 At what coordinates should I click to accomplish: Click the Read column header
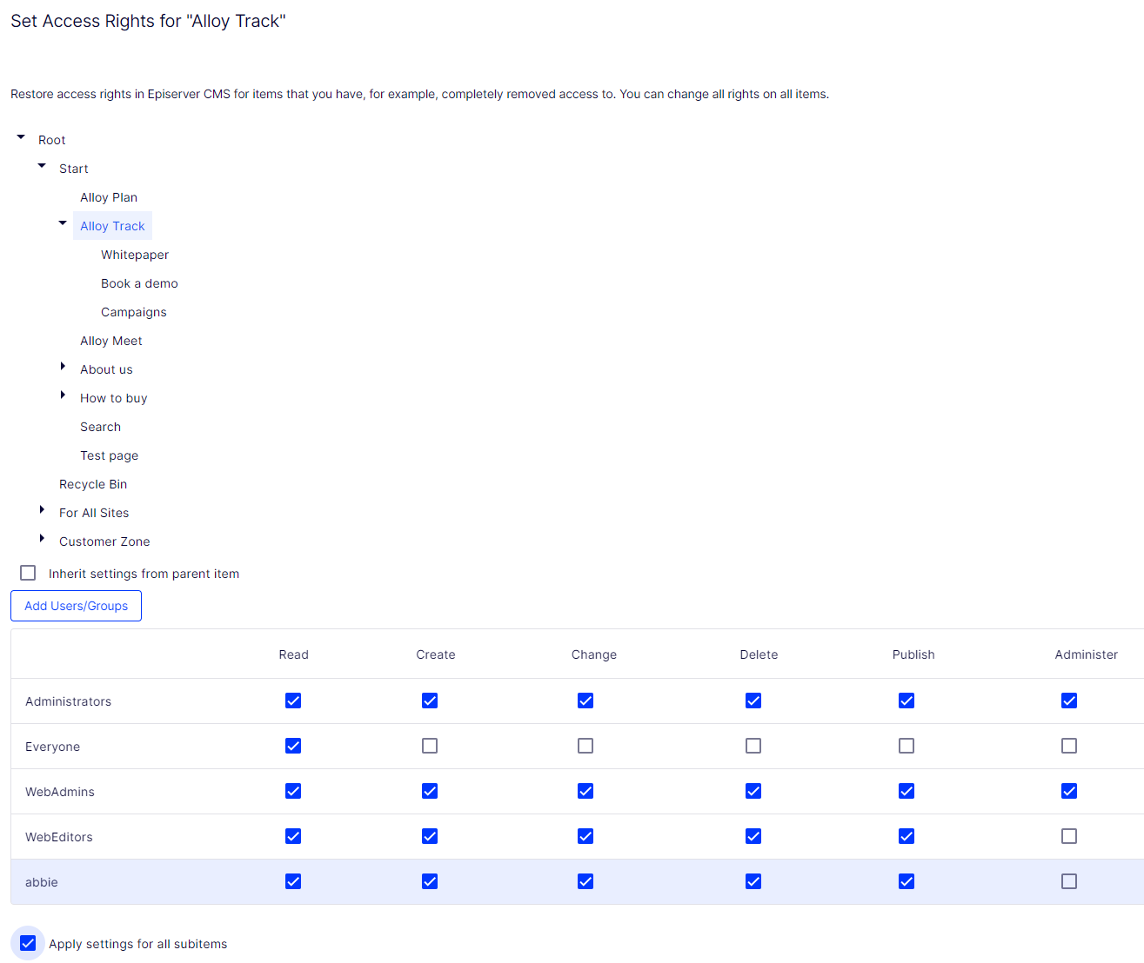pyautogui.click(x=294, y=654)
